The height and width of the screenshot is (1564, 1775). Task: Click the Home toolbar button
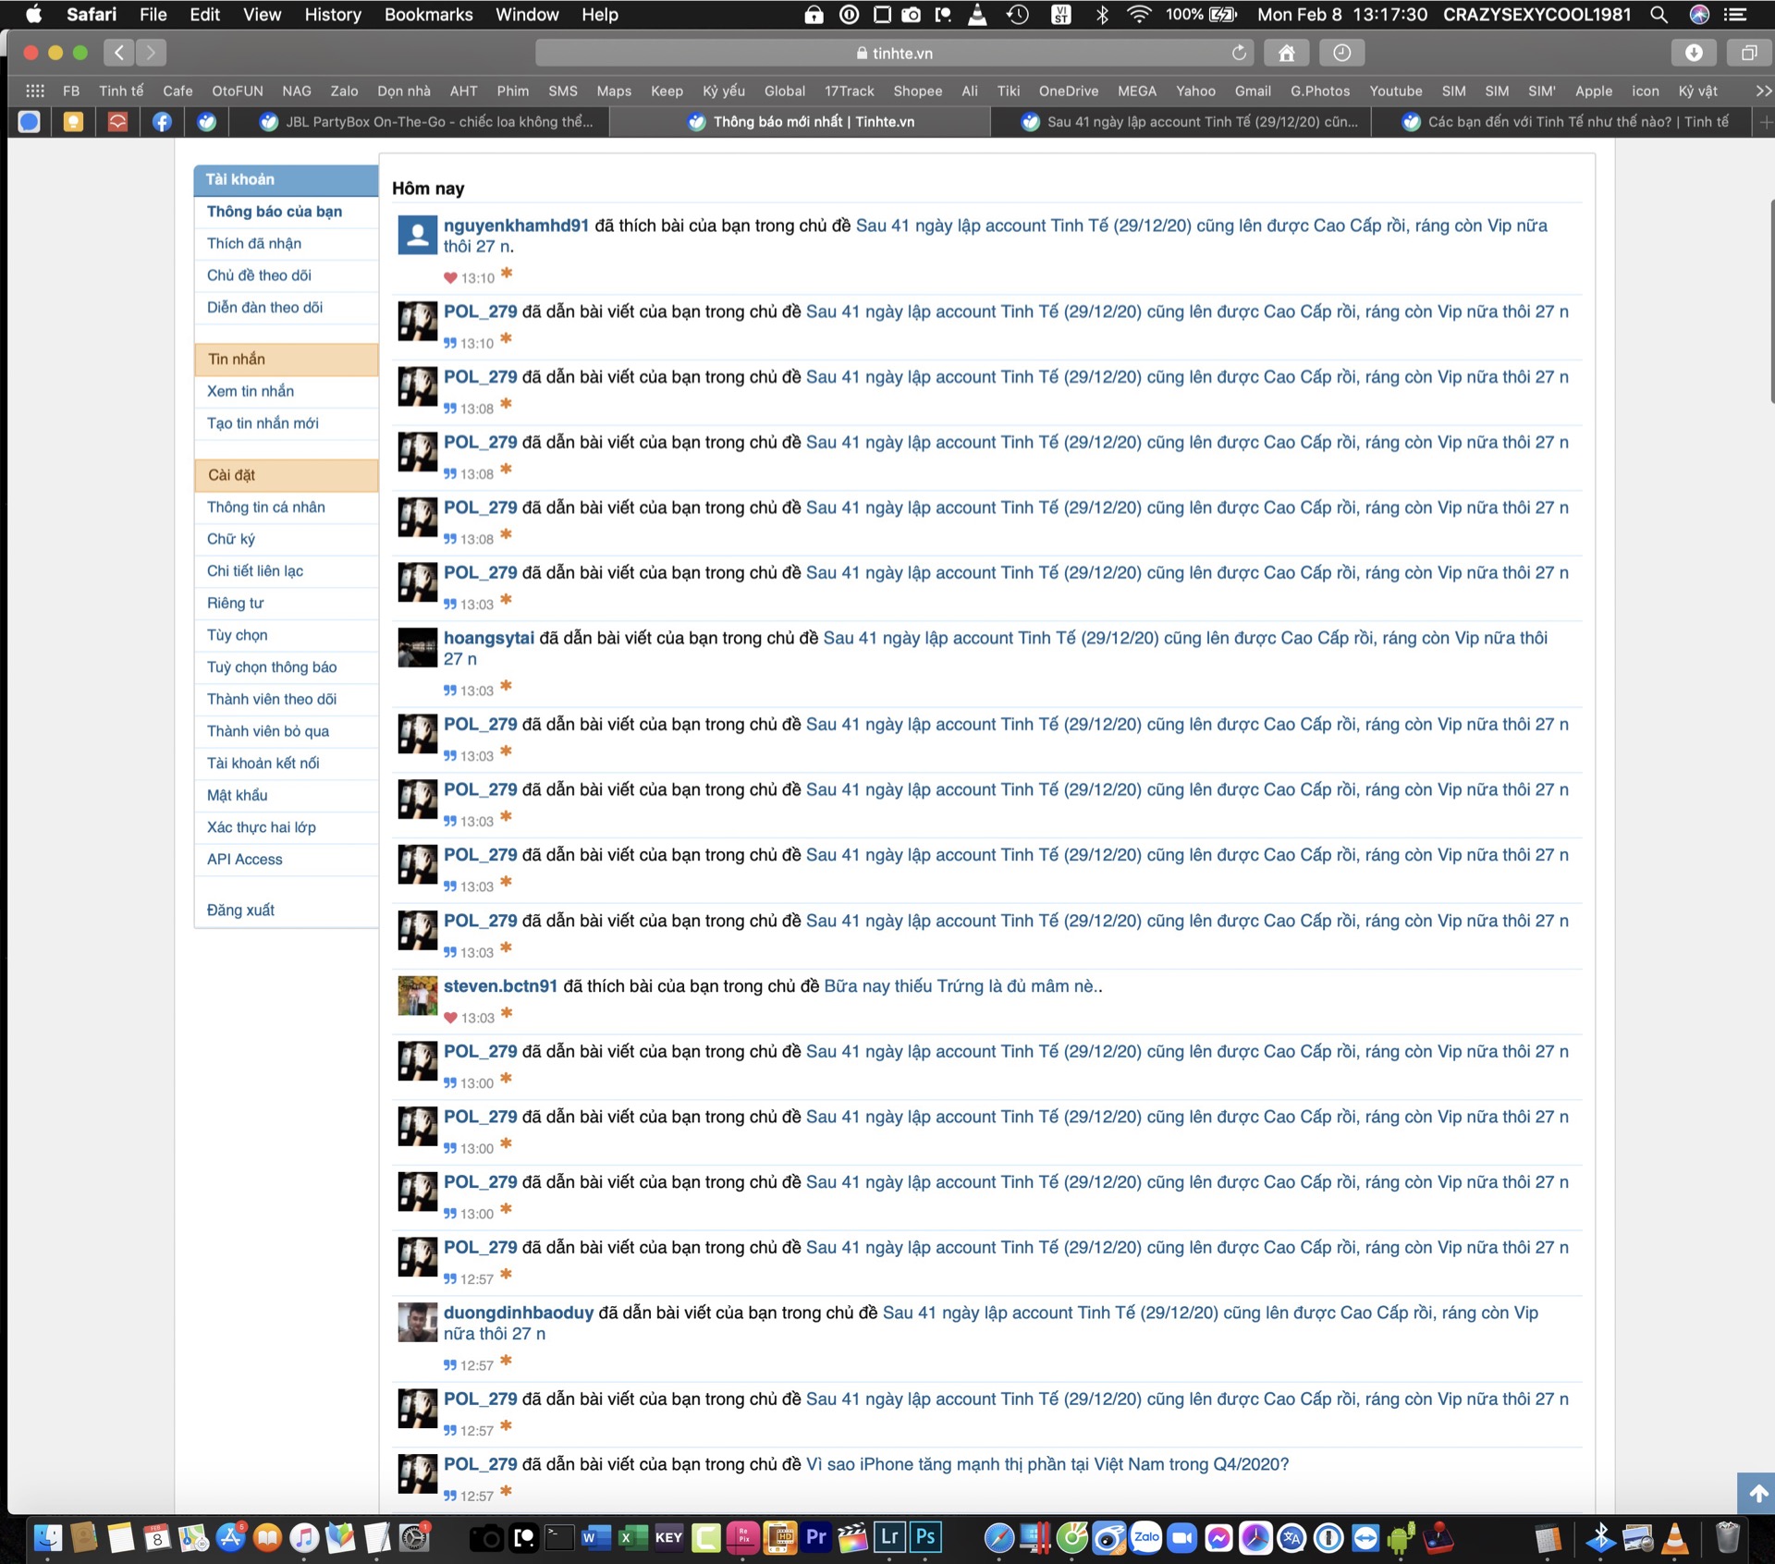pyautogui.click(x=1286, y=53)
